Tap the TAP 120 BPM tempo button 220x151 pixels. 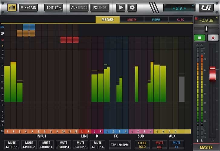click(x=120, y=145)
